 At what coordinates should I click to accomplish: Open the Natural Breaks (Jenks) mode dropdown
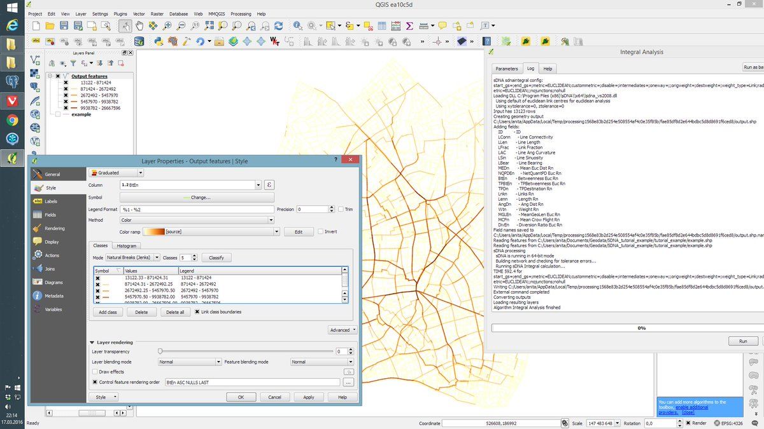click(132, 258)
